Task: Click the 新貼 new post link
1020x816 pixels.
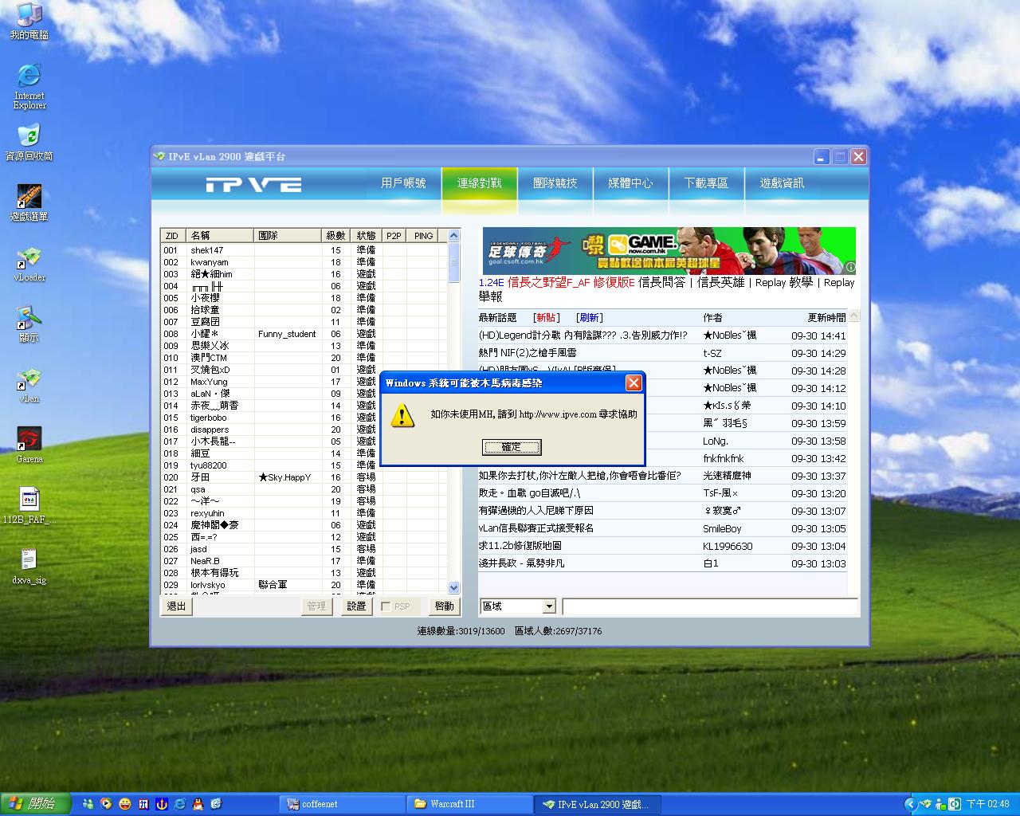Action: pyautogui.click(x=546, y=318)
